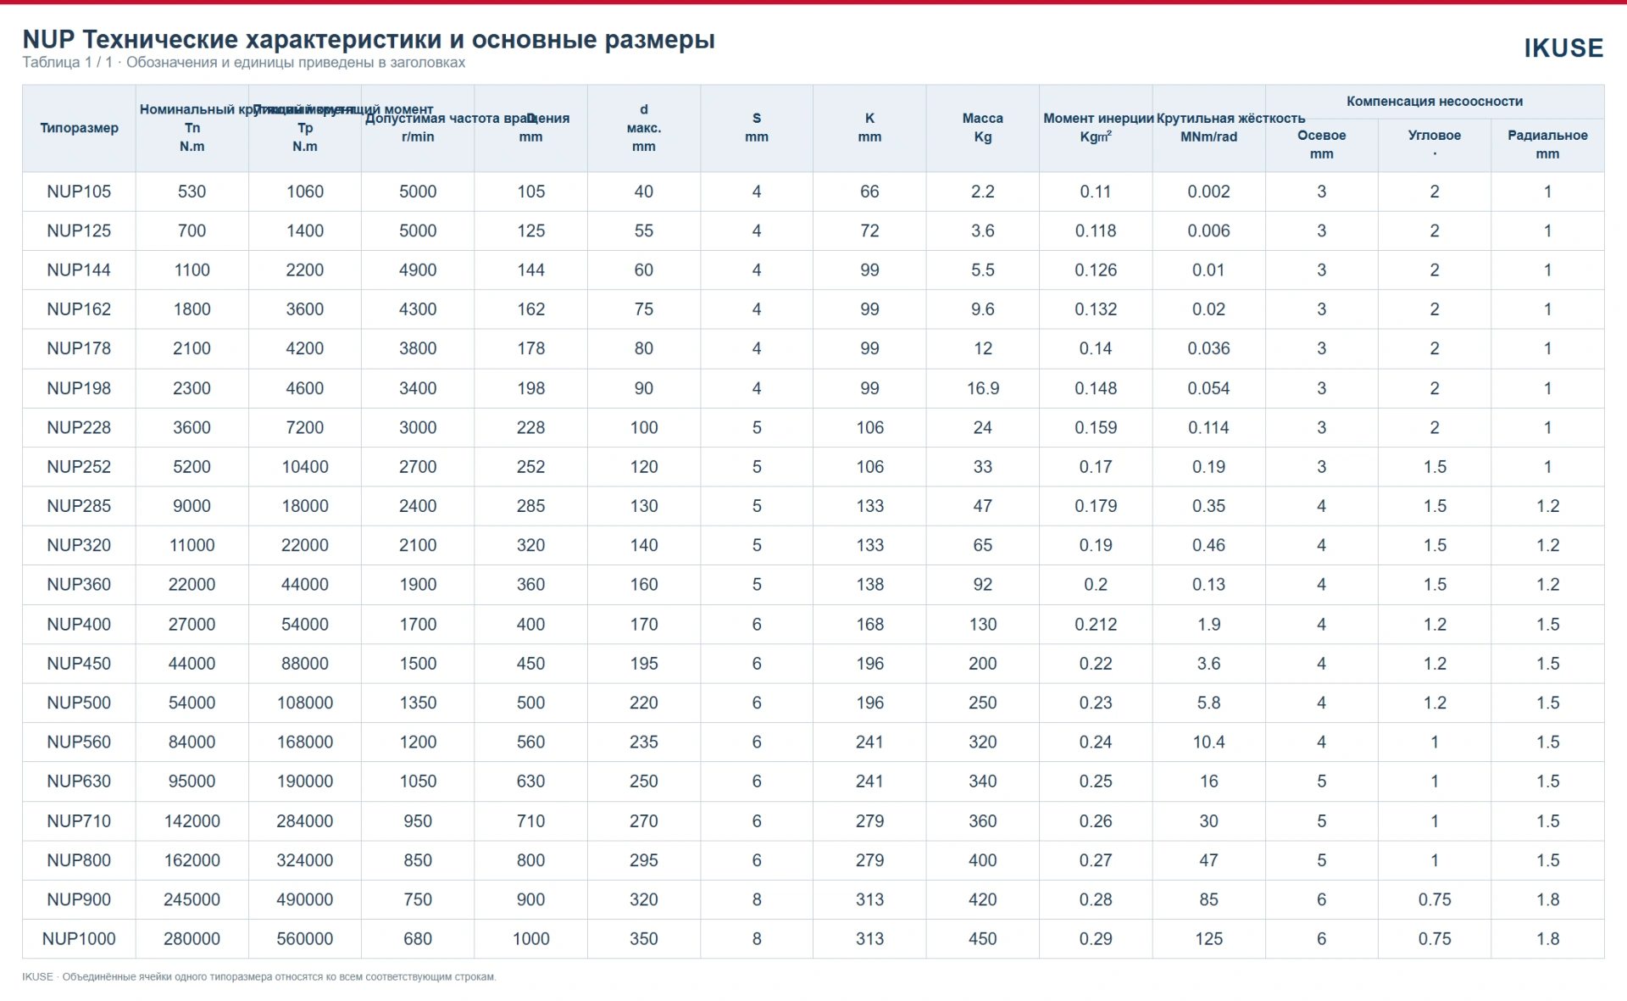Click the 'Таблица 1 / 1' subtitle
The image size is (1627, 1001).
point(244,63)
